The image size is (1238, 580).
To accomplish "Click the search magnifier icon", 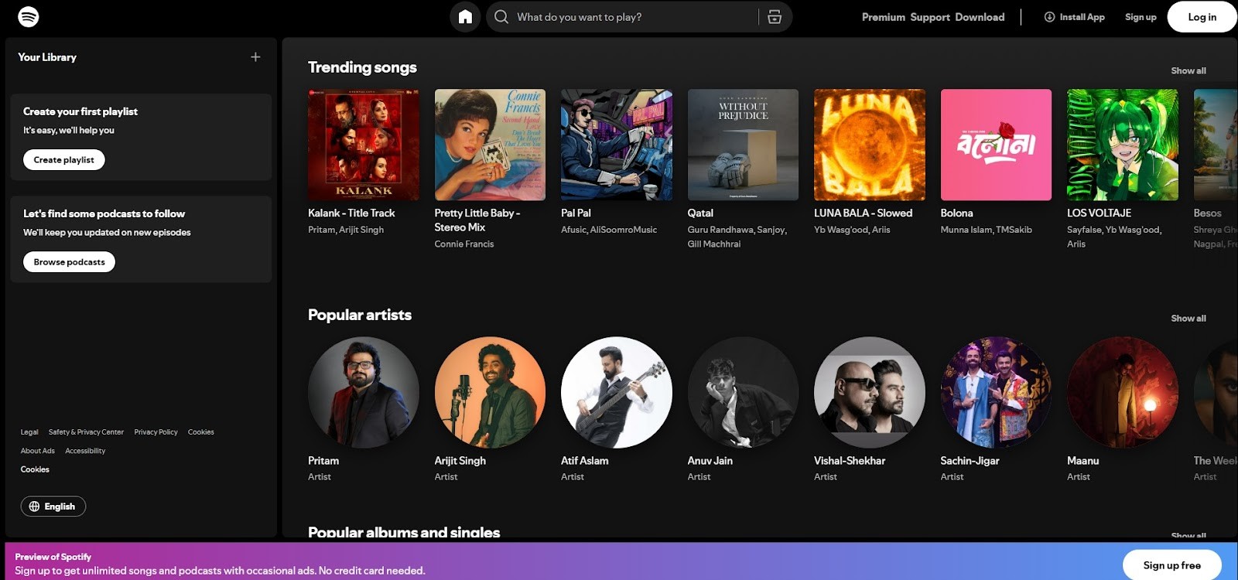I will [501, 17].
